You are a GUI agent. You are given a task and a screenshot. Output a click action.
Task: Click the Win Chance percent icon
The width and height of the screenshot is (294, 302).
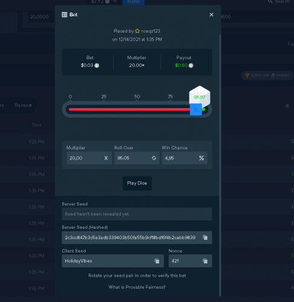pos(202,158)
